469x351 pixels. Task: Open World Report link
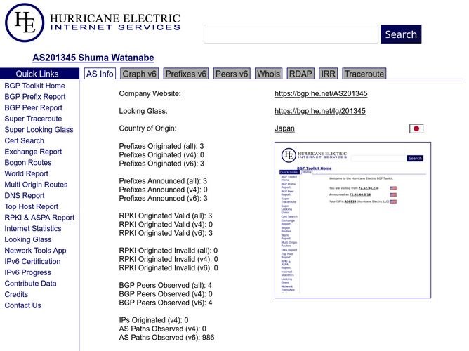tap(26, 173)
